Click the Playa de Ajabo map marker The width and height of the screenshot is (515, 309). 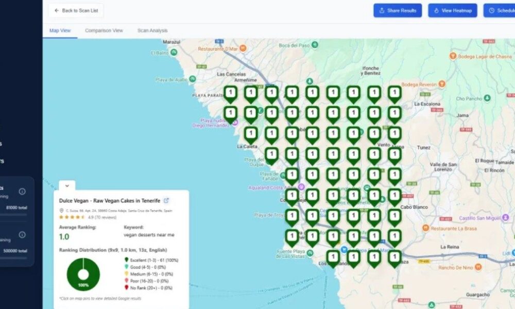193,79
